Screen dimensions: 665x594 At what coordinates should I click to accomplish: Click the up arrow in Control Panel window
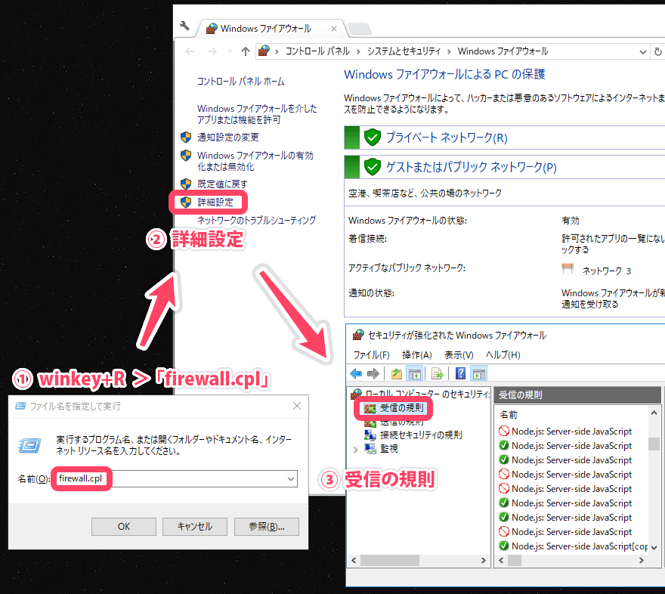tap(246, 51)
